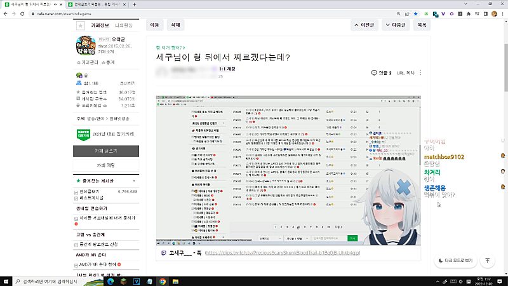Toggle 다크 모드로 보기 dark mode
Viewport: 508px width, 286px height.
(x=454, y=261)
